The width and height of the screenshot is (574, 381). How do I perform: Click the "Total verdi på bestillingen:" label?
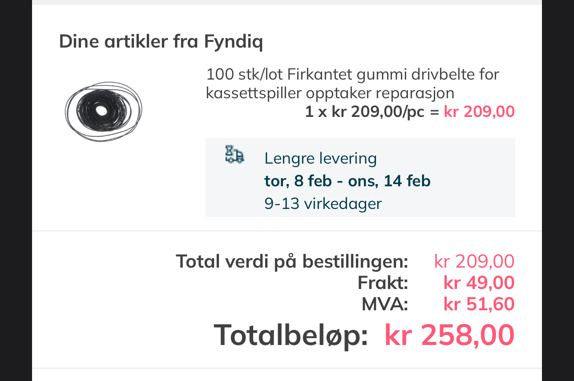[292, 261]
